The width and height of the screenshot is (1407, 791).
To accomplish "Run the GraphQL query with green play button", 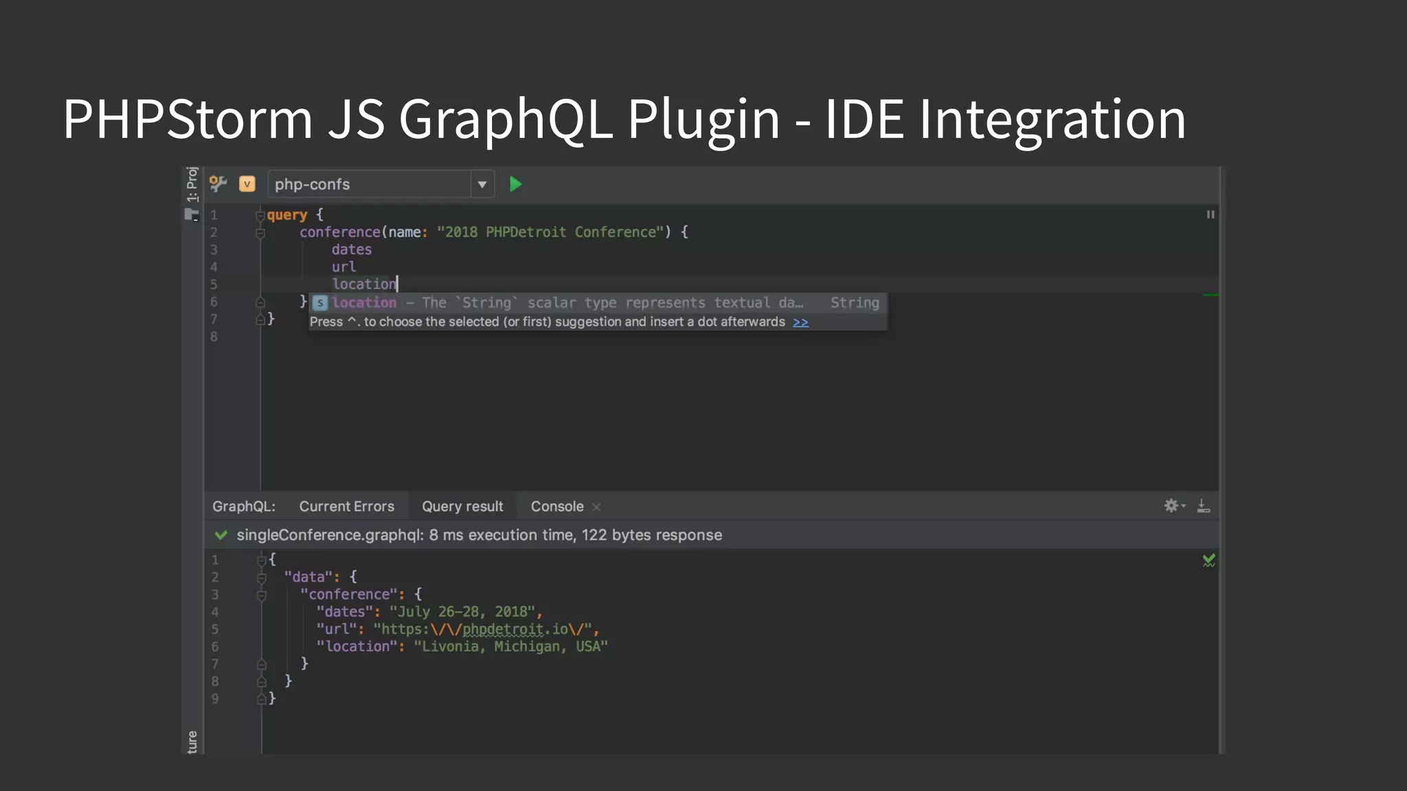I will pyautogui.click(x=515, y=184).
